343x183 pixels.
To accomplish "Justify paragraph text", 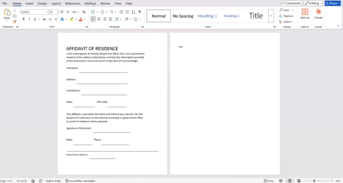I will click(x=110, y=19).
